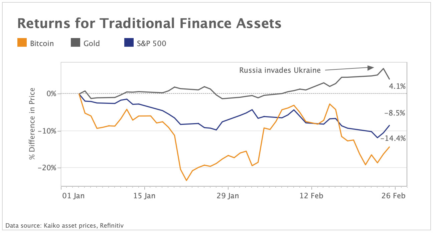Click the annotation arrowhead pointing at Gold's peak
The image size is (433, 233).
(371, 68)
